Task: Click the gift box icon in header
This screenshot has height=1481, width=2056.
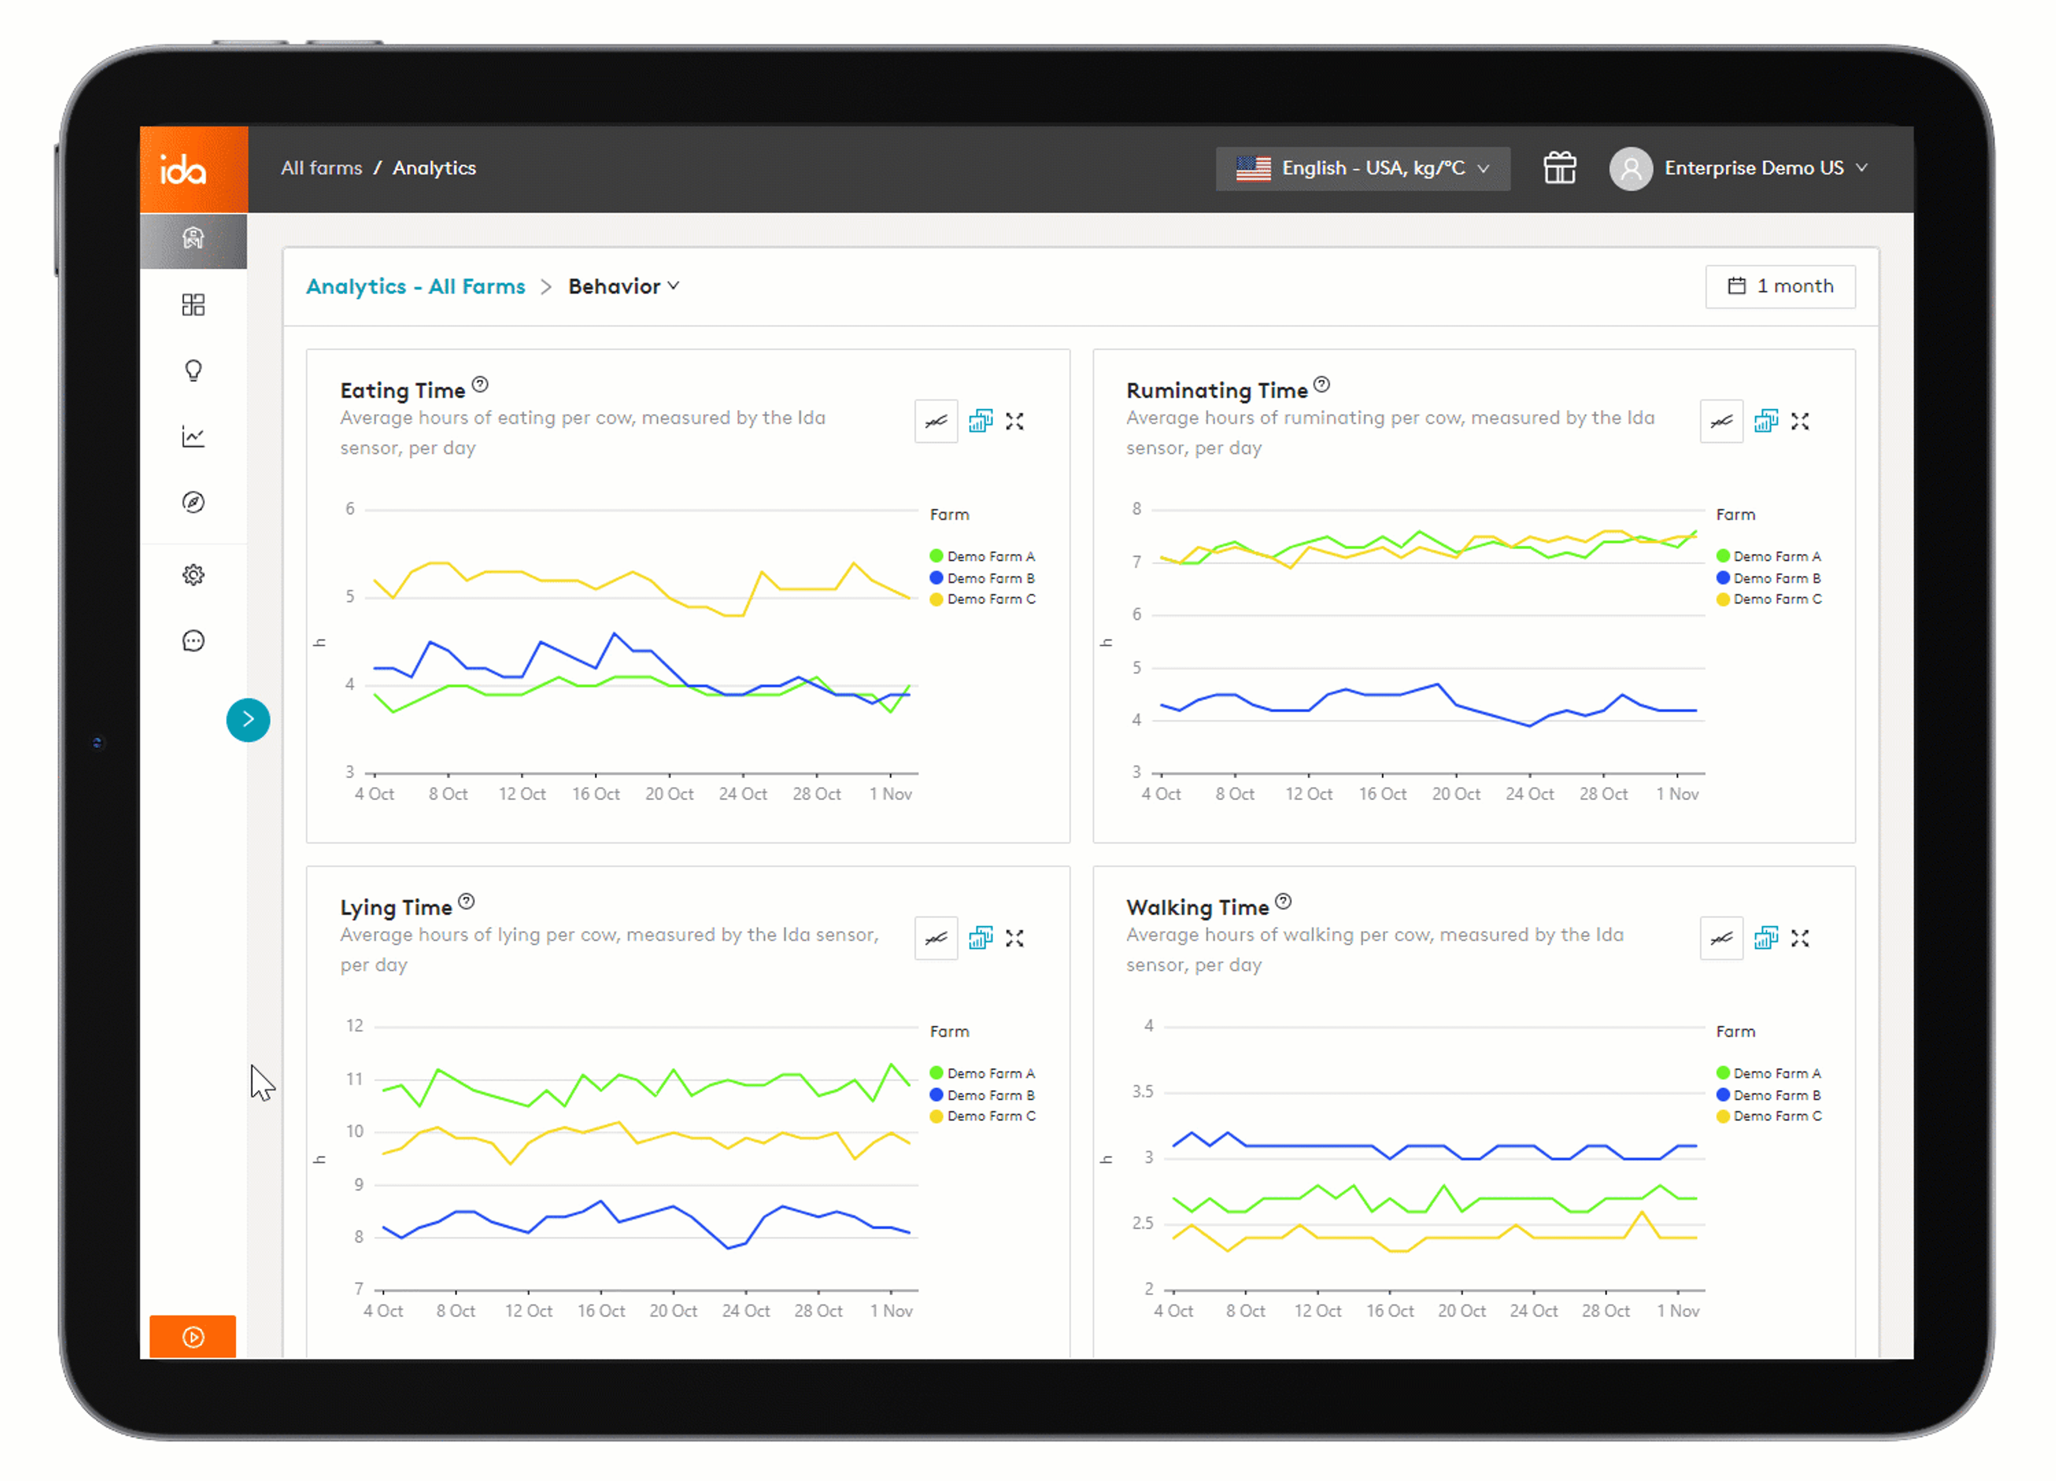Action: [x=1559, y=168]
